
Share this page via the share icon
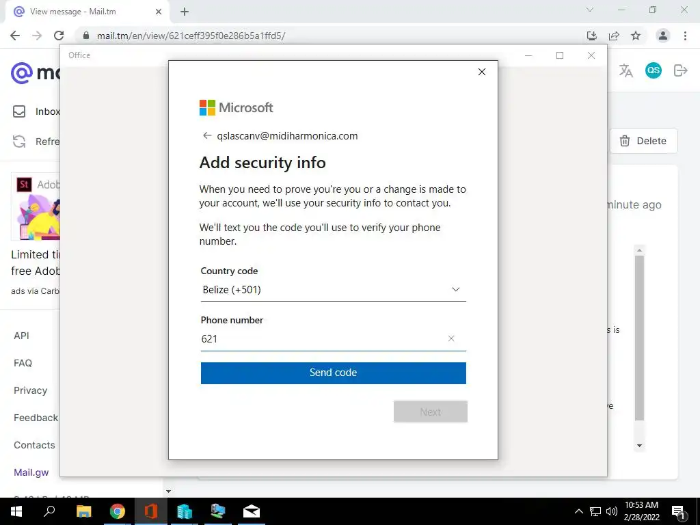(x=614, y=36)
